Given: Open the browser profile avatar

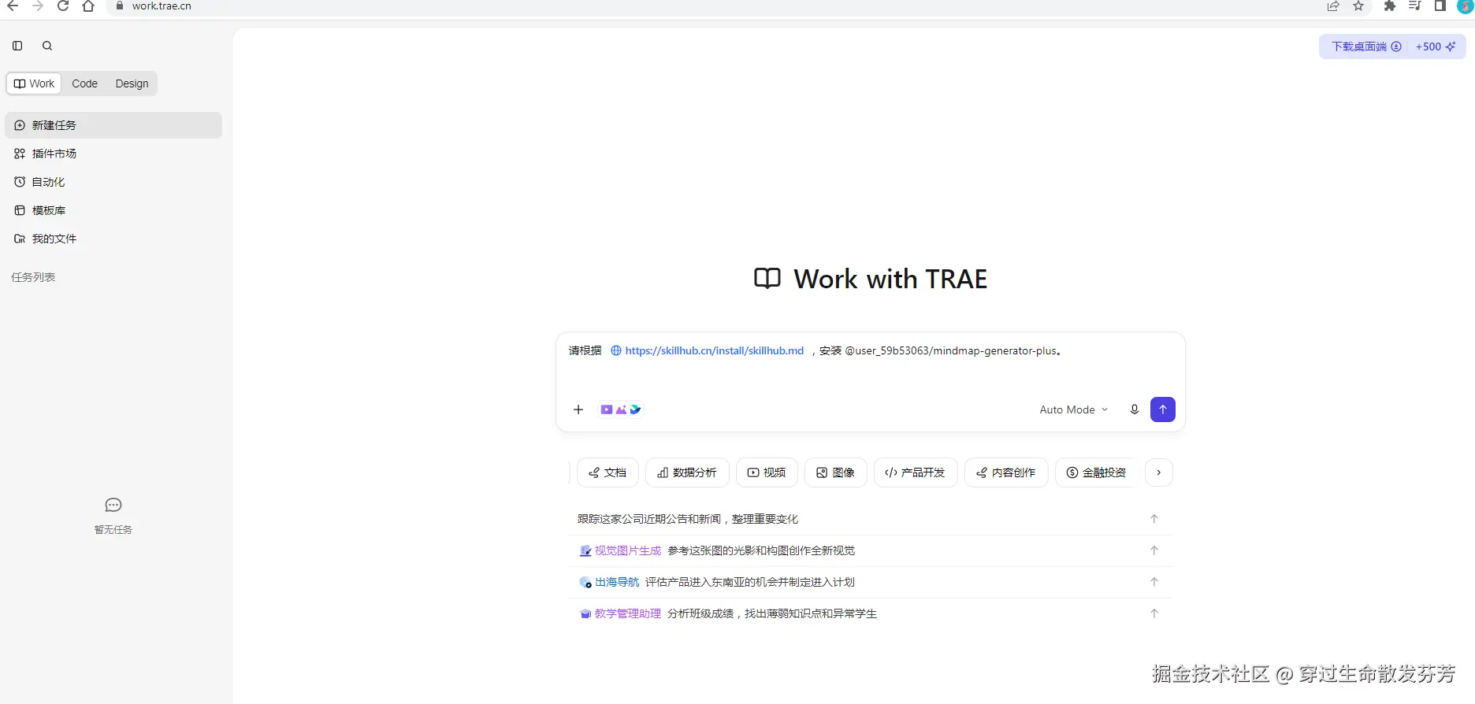Looking at the screenshot, I should pyautogui.click(x=1465, y=6).
